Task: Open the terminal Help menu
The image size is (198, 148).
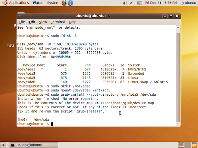Action: (x=73, y=22)
